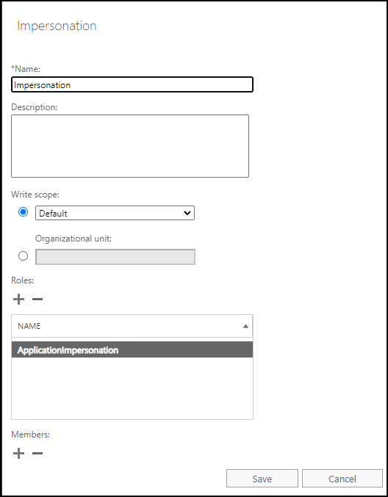The height and width of the screenshot is (497, 388).
Task: Select the ApplicationImpersonation role row
Action: (132, 350)
